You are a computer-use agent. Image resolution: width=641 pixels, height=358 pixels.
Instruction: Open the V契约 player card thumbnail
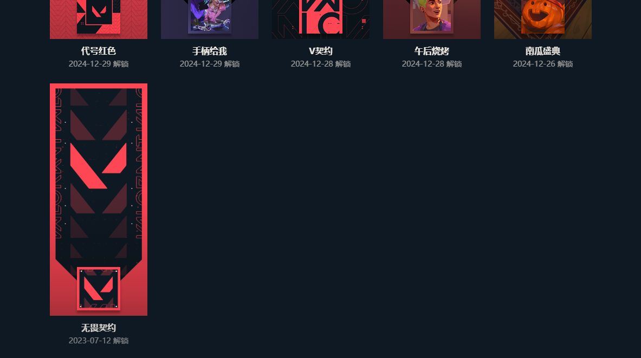pos(321,19)
